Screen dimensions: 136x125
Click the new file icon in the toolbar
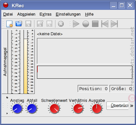coord(10,24)
